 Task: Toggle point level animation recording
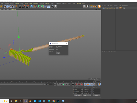(96, 84)
